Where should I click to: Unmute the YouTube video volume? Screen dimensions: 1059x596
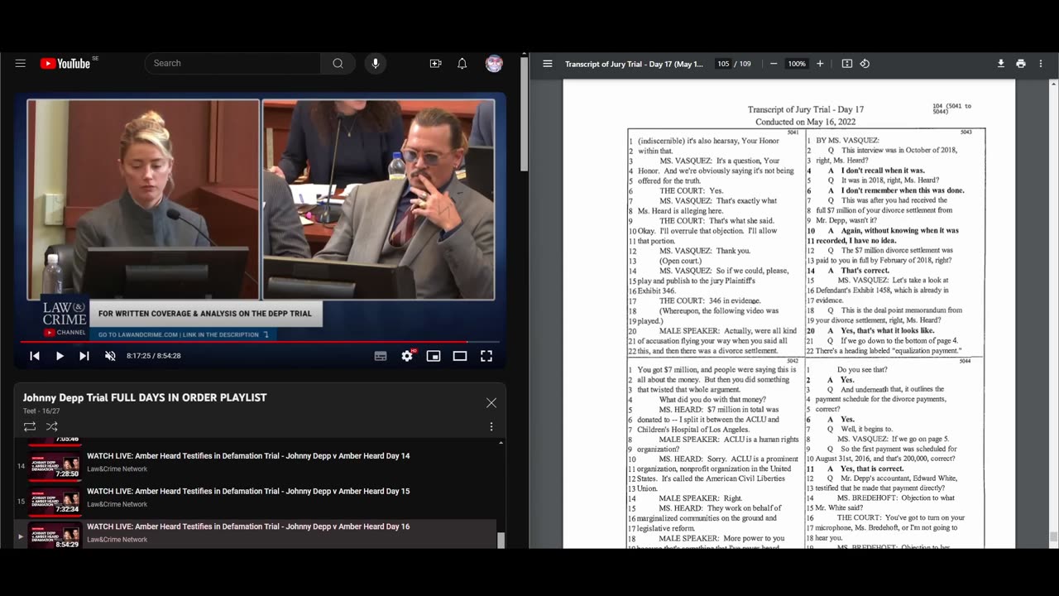110,356
